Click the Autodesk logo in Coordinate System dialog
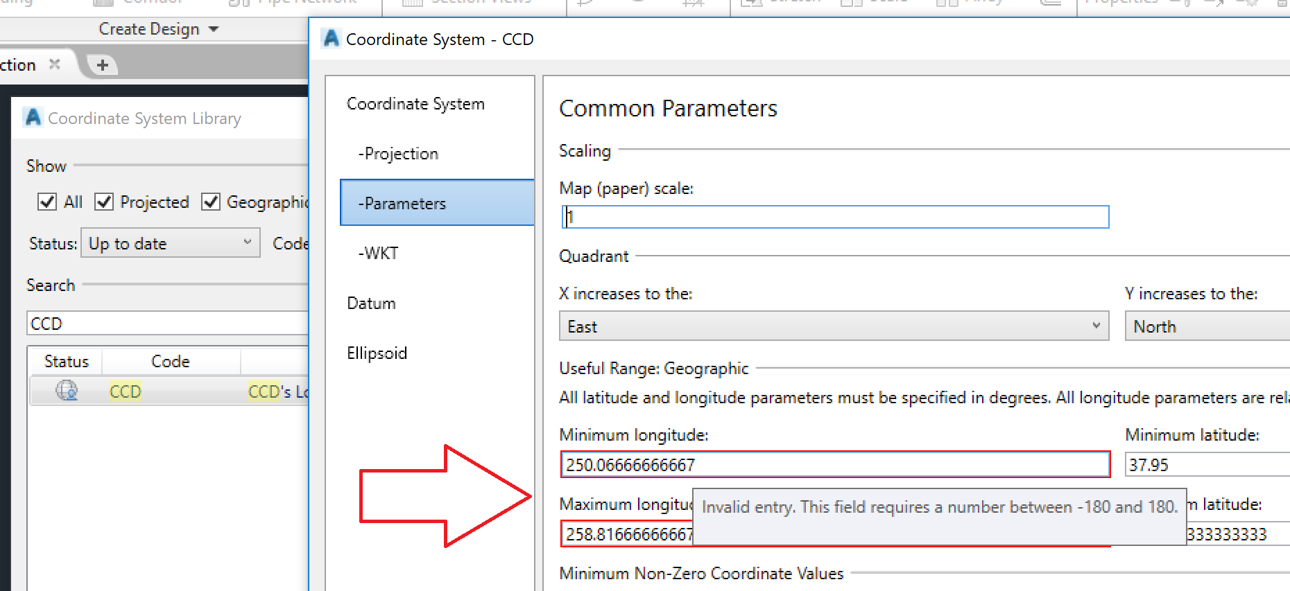 point(332,39)
